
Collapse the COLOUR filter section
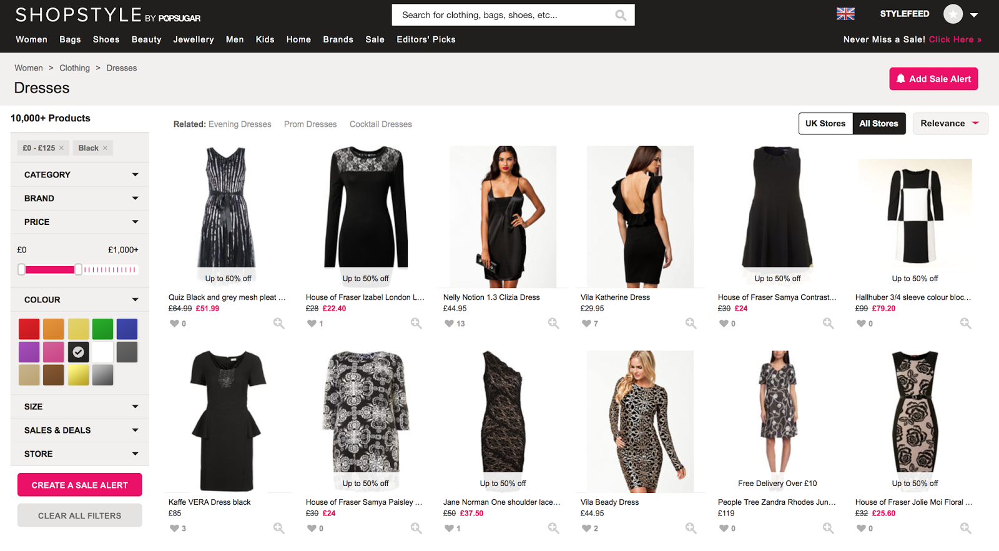80,300
